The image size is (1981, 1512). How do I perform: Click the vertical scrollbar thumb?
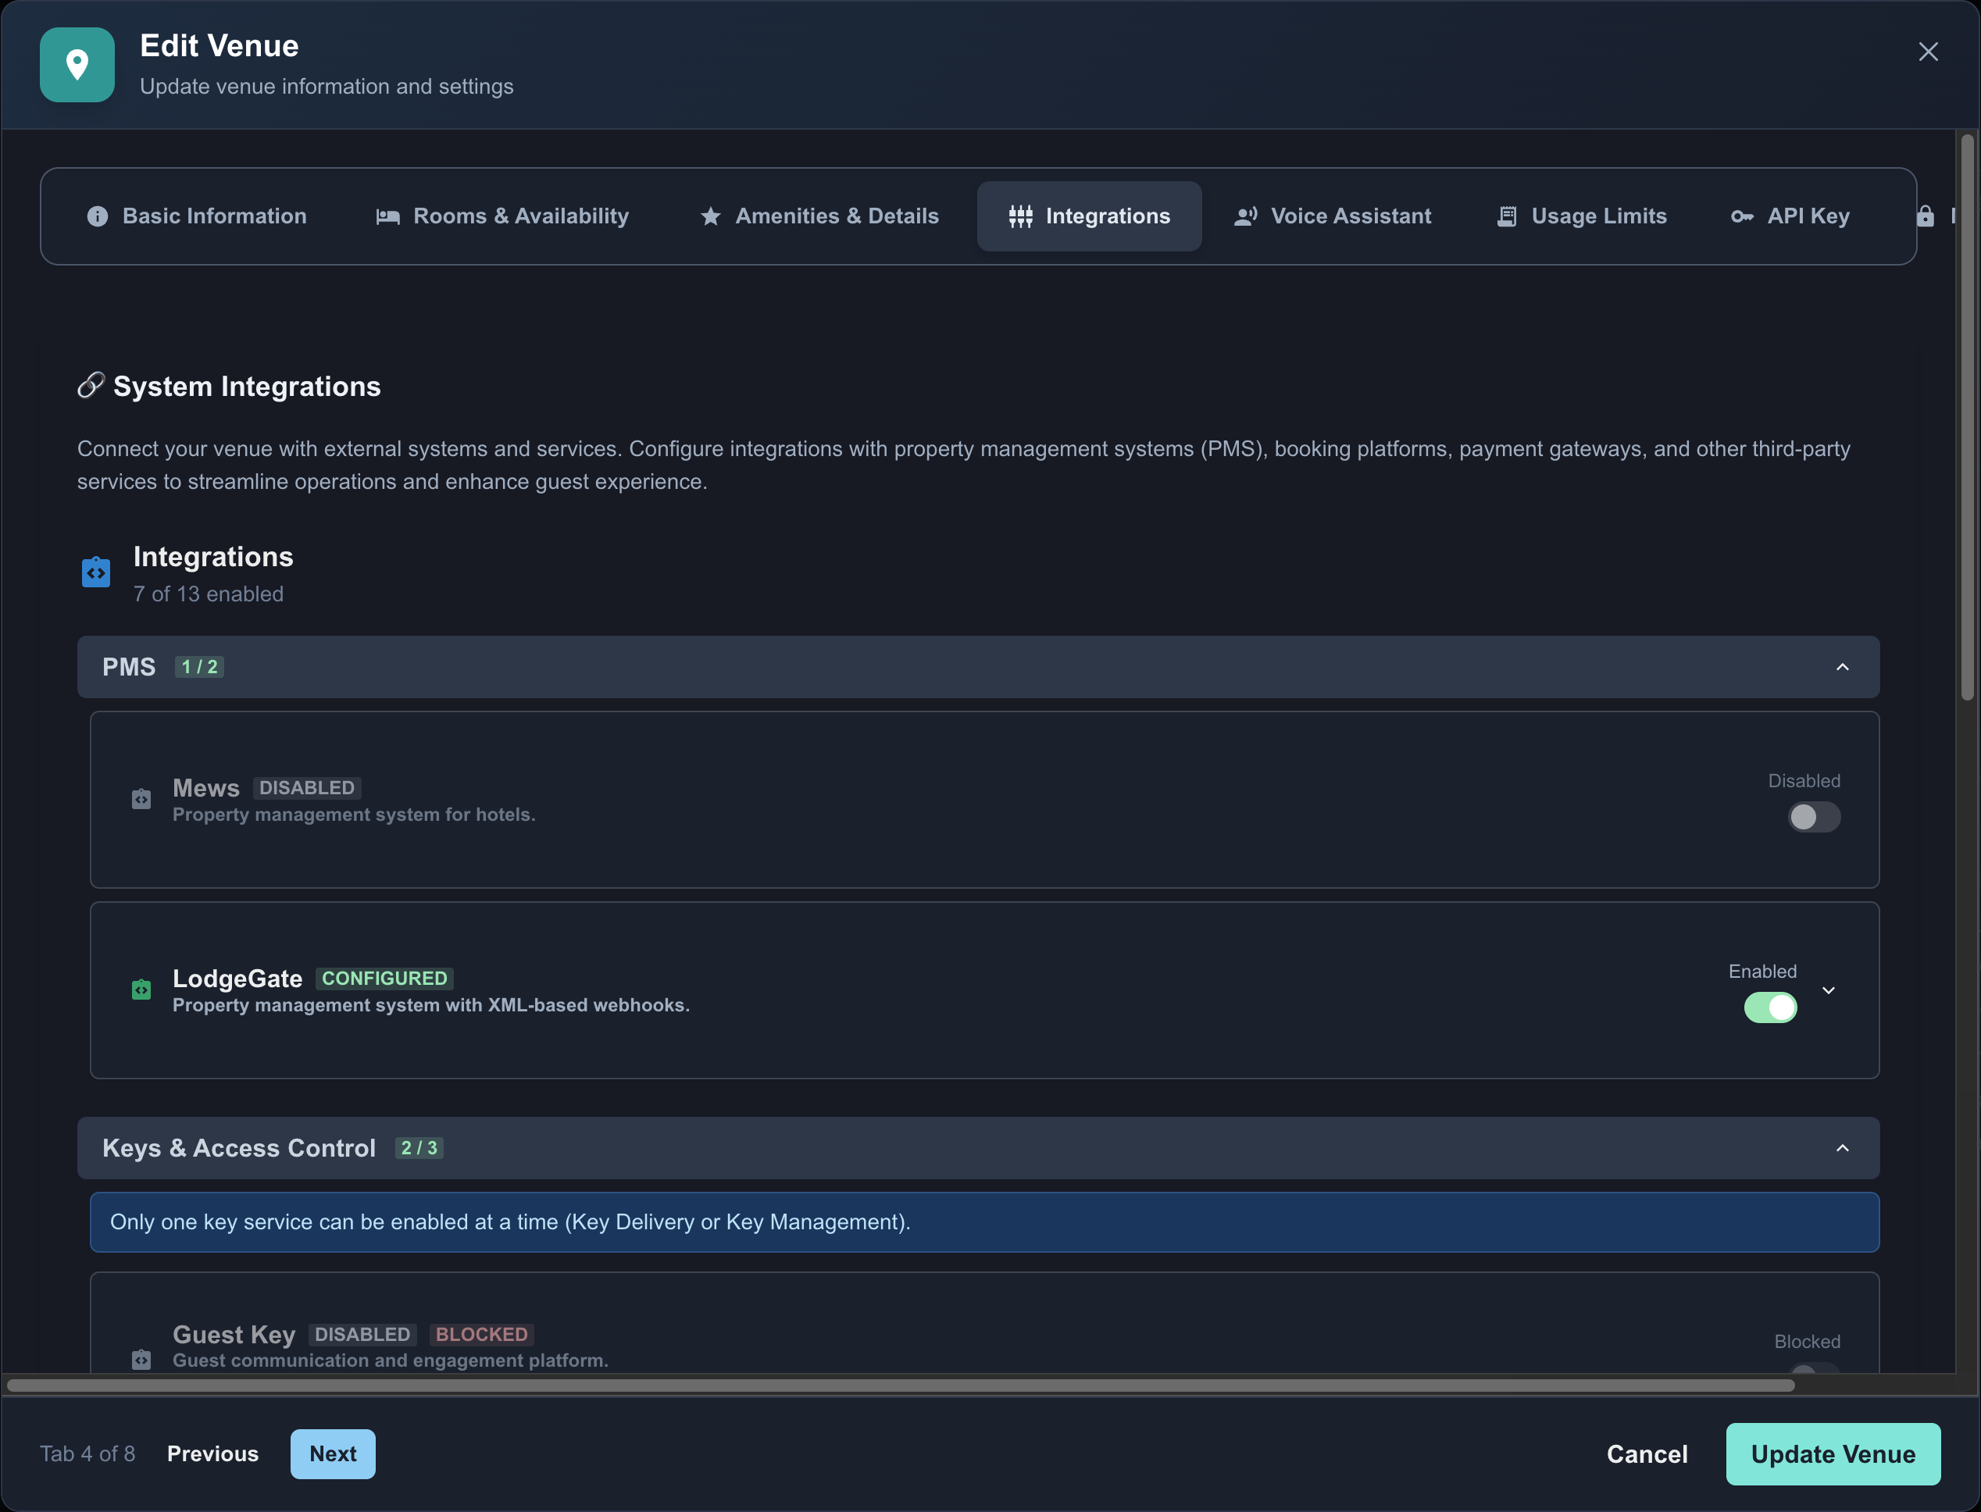[1968, 417]
